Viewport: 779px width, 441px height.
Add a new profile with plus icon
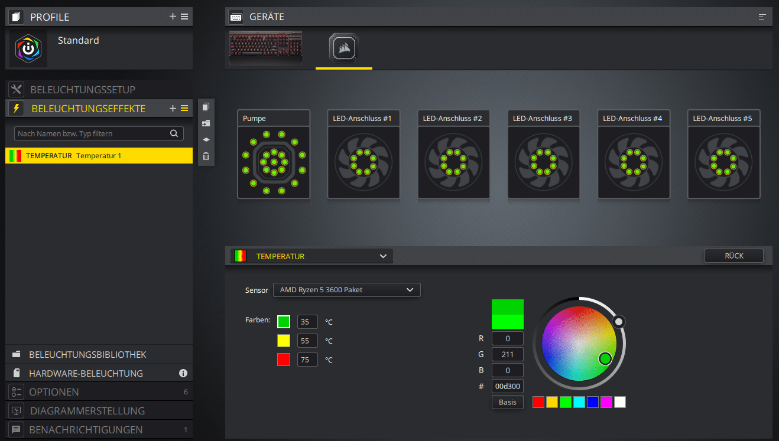coord(173,17)
